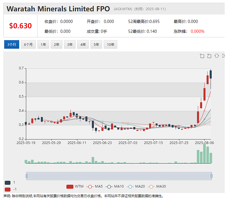The width and height of the screenshot is (230, 202).
Task: Select the 3个月 time range tab
Action: pyautogui.click(x=12, y=44)
